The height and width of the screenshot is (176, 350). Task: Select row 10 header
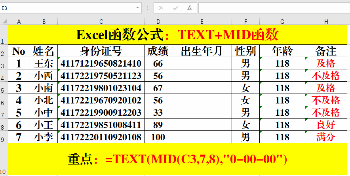pyautogui.click(x=4, y=159)
